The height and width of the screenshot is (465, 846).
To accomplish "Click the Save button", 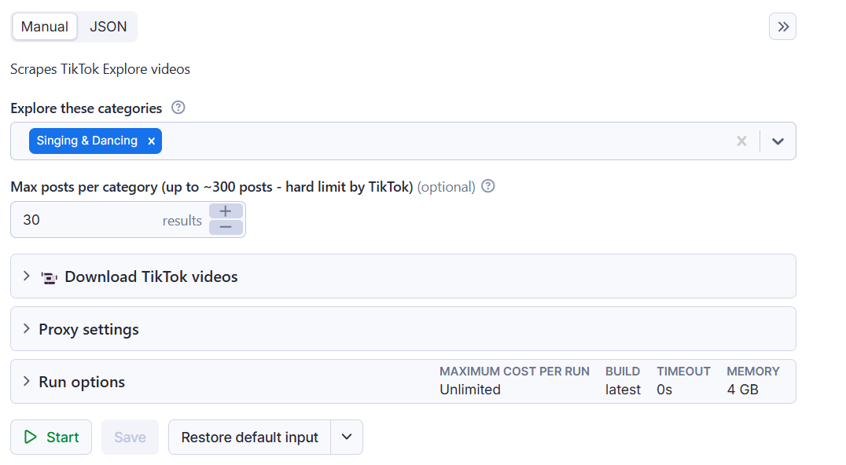I will 130,437.
